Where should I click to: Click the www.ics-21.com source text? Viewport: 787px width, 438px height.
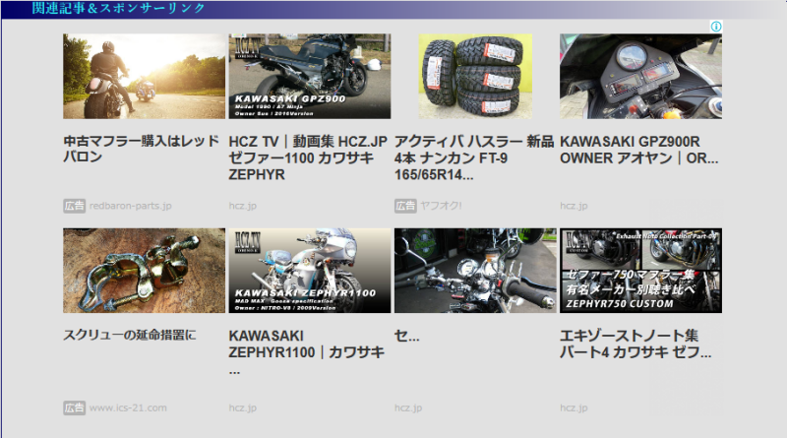[128, 407]
